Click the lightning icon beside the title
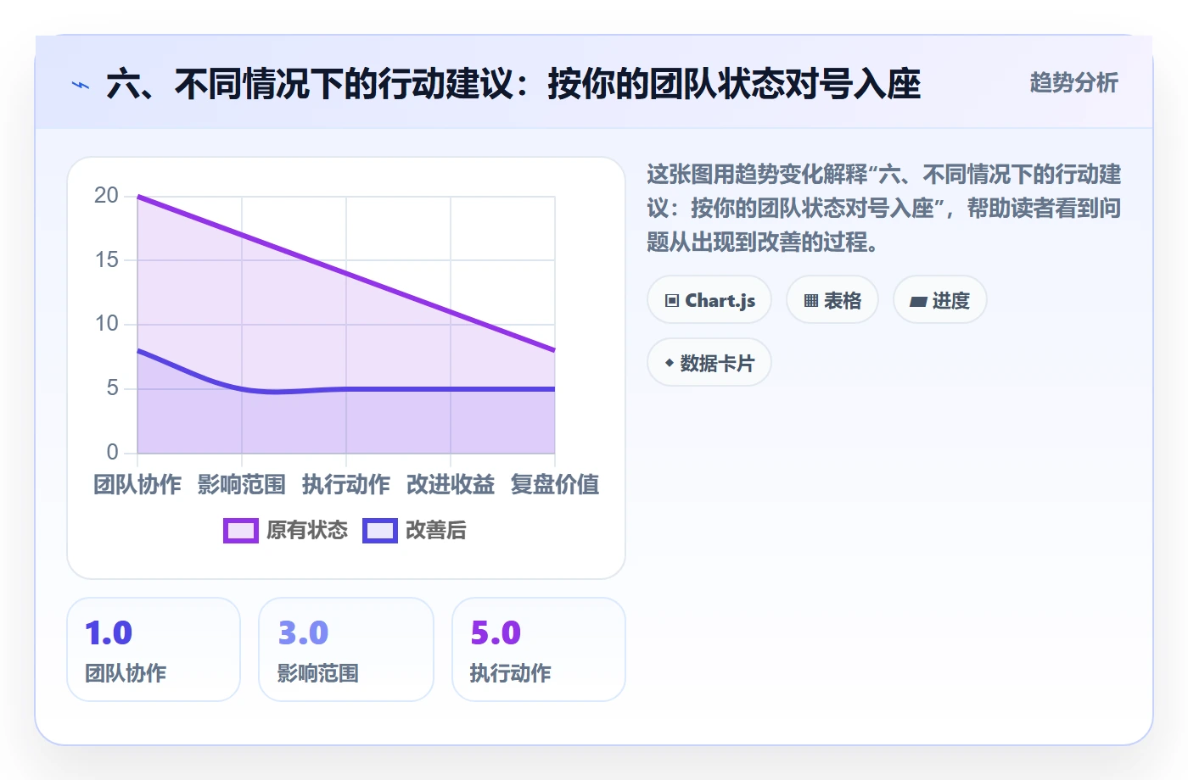The height and width of the screenshot is (780, 1188). (x=81, y=85)
